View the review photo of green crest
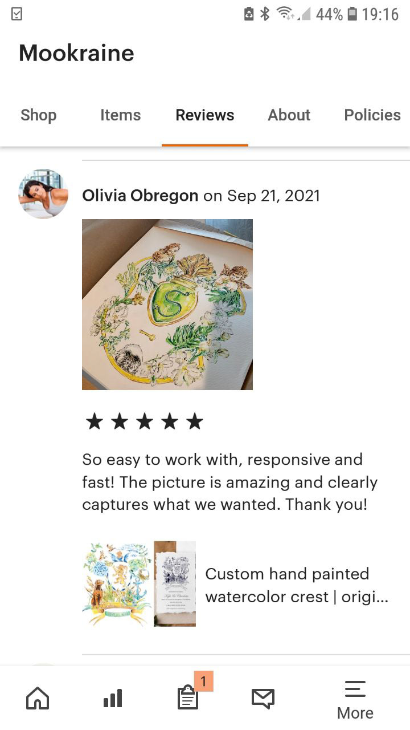The image size is (410, 730). point(167,305)
